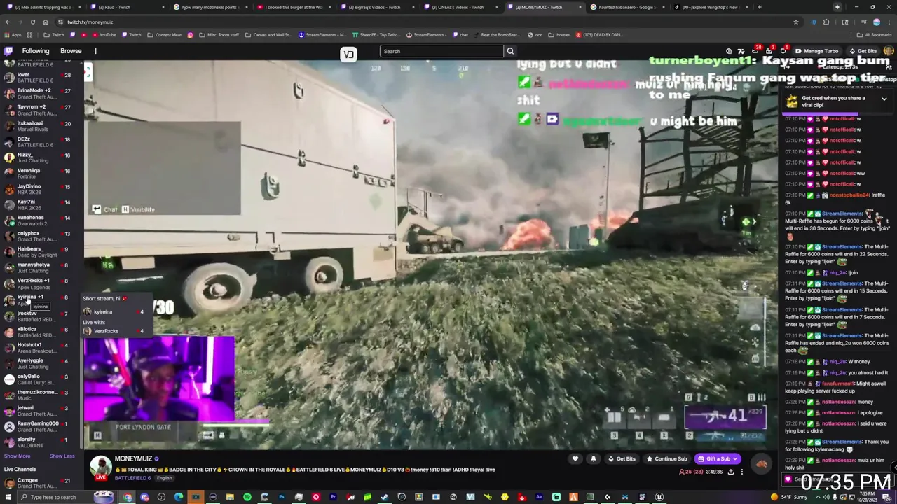Screen dimensions: 897x504
Task: Open the three-dot more menu beside Browse
Action: (x=95, y=51)
